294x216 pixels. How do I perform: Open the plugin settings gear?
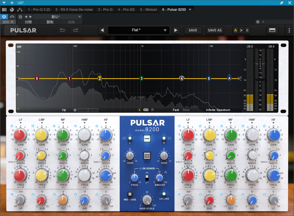click(258, 22)
